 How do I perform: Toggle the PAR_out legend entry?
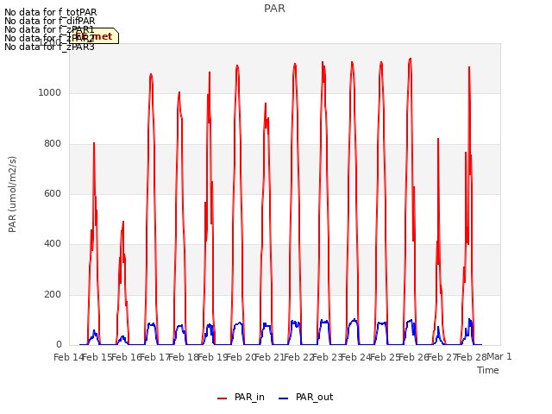[x=305, y=397]
